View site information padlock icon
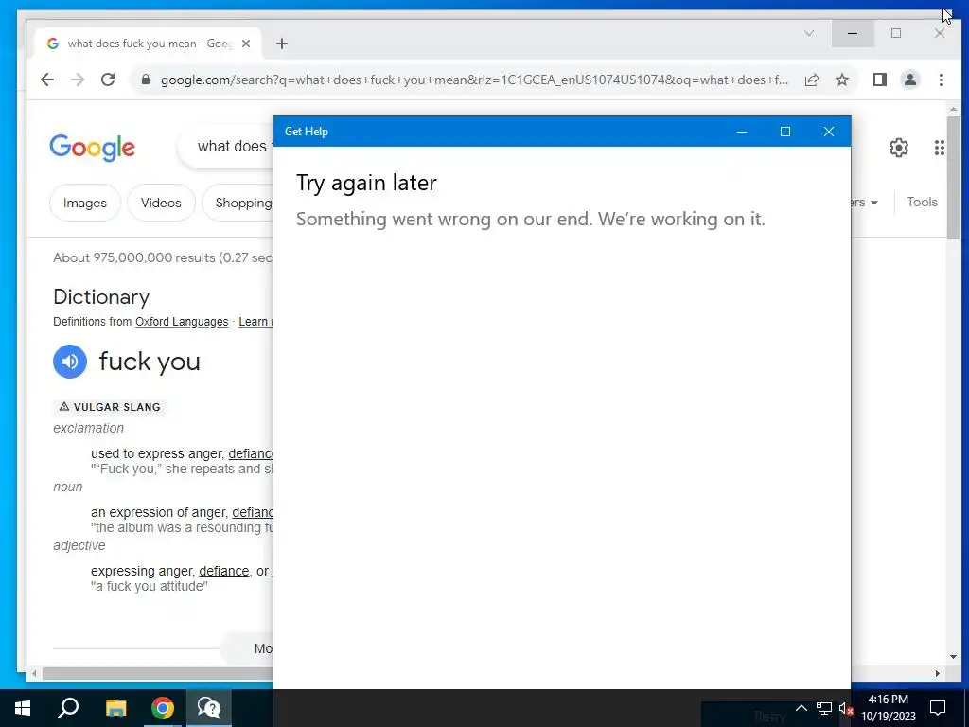Screen dimensions: 969x727 pyautogui.click(x=146, y=80)
